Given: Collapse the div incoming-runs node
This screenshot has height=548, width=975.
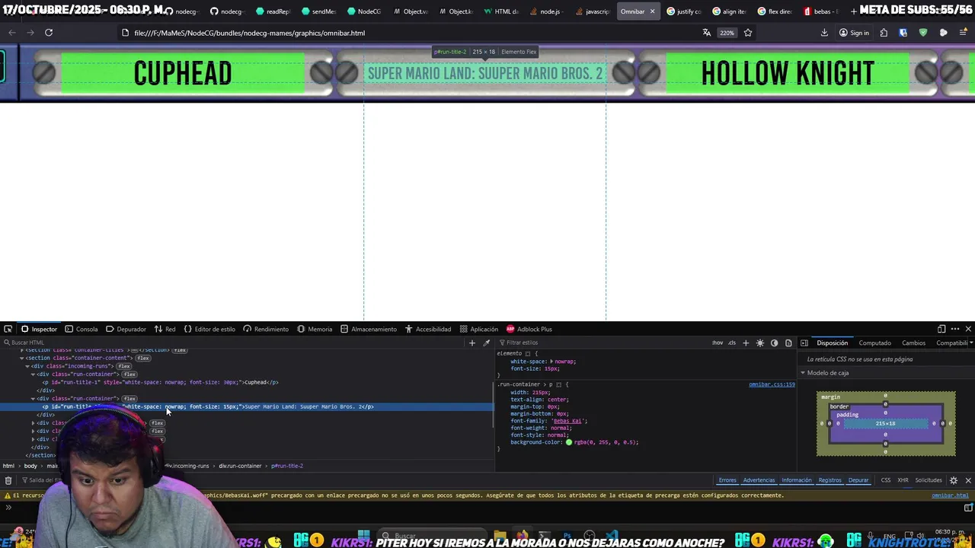Looking at the screenshot, I should pos(27,366).
